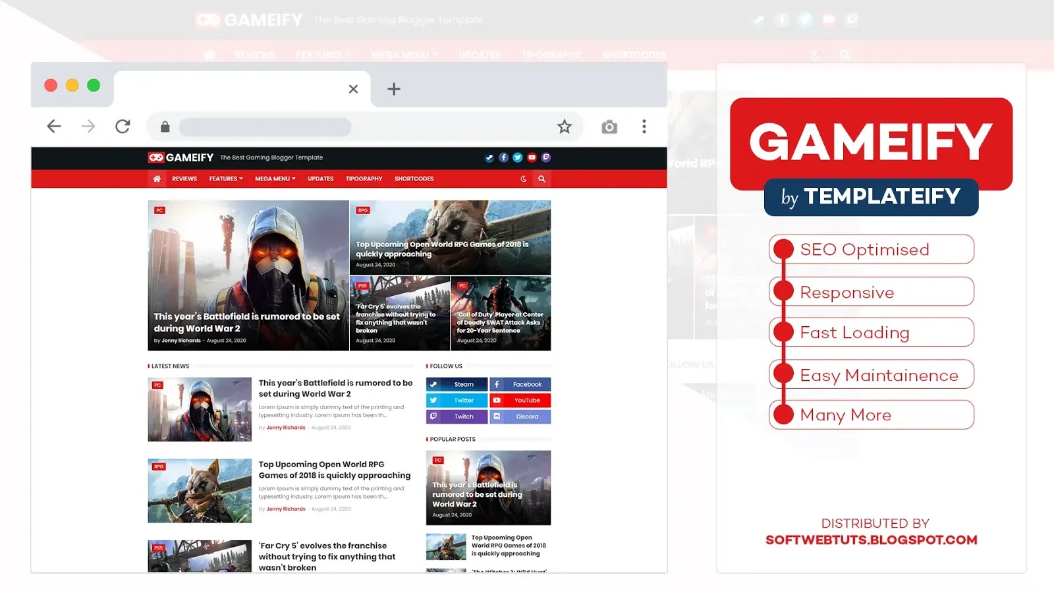
Task: Click Twitch icon in site header
Action: click(x=546, y=157)
